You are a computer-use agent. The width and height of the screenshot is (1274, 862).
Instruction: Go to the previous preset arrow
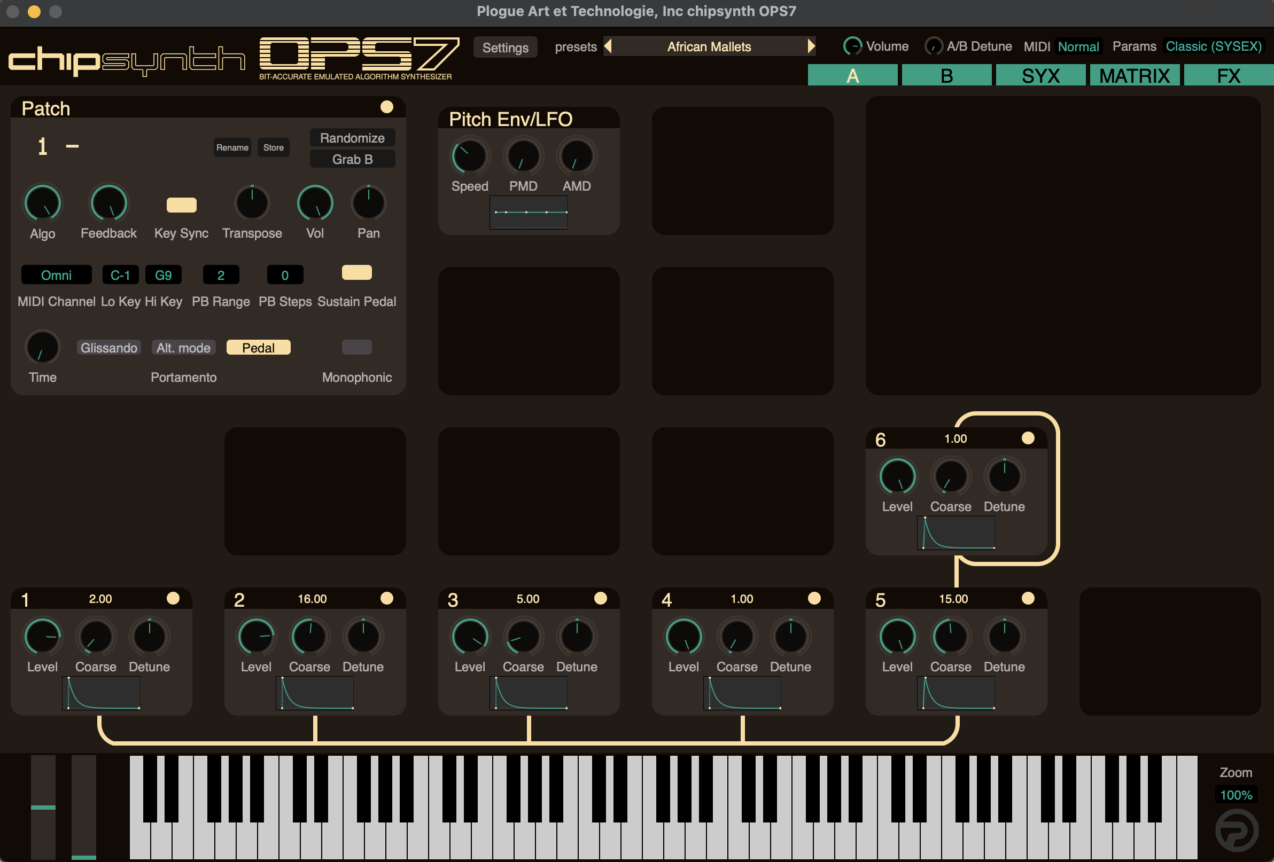coord(608,46)
